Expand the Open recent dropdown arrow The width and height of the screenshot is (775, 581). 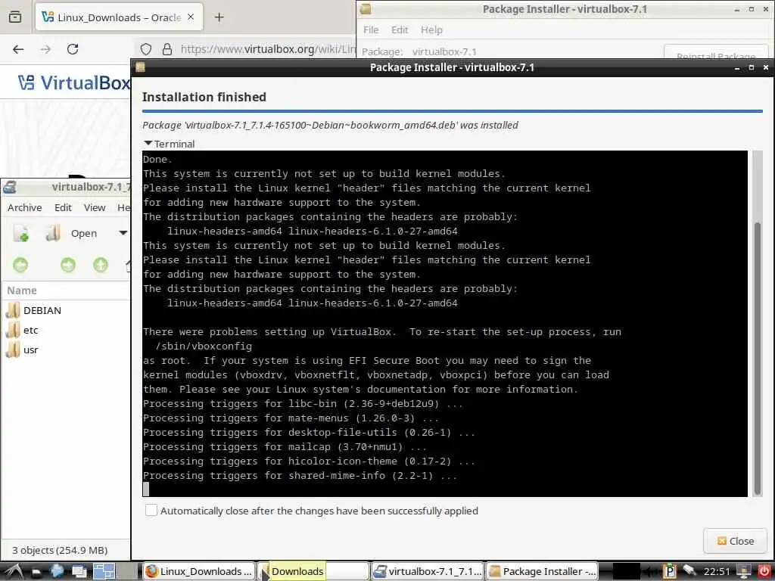click(123, 233)
